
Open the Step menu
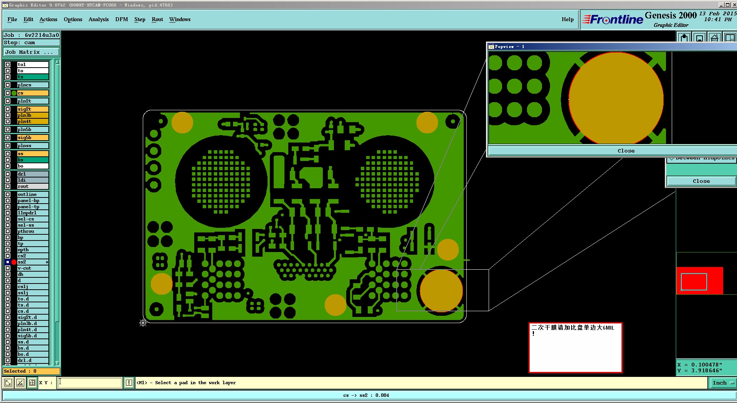(x=140, y=19)
